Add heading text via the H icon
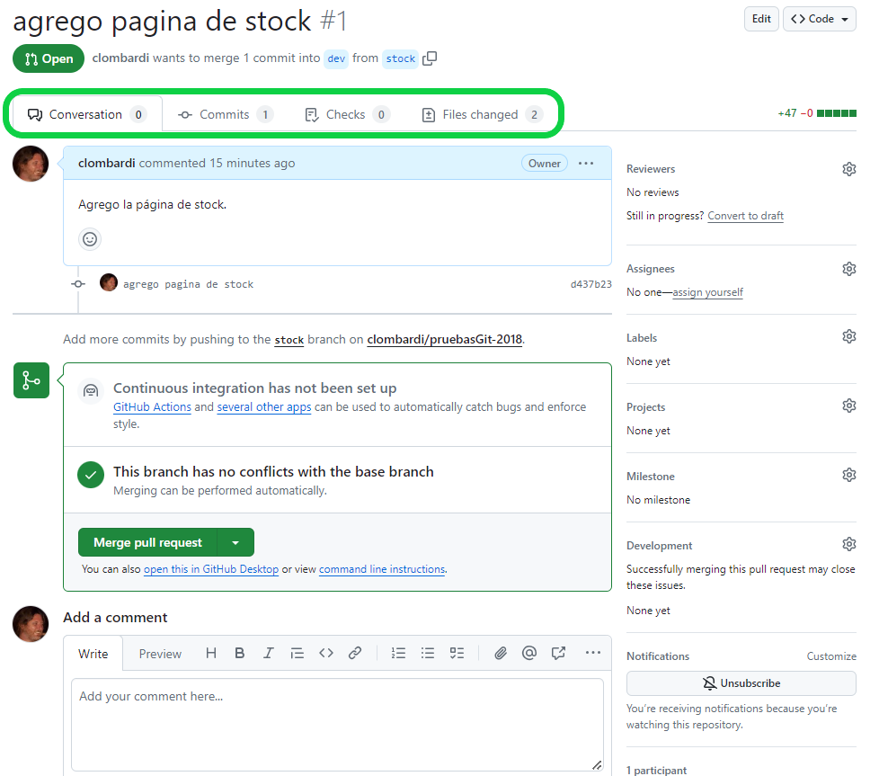 point(211,654)
